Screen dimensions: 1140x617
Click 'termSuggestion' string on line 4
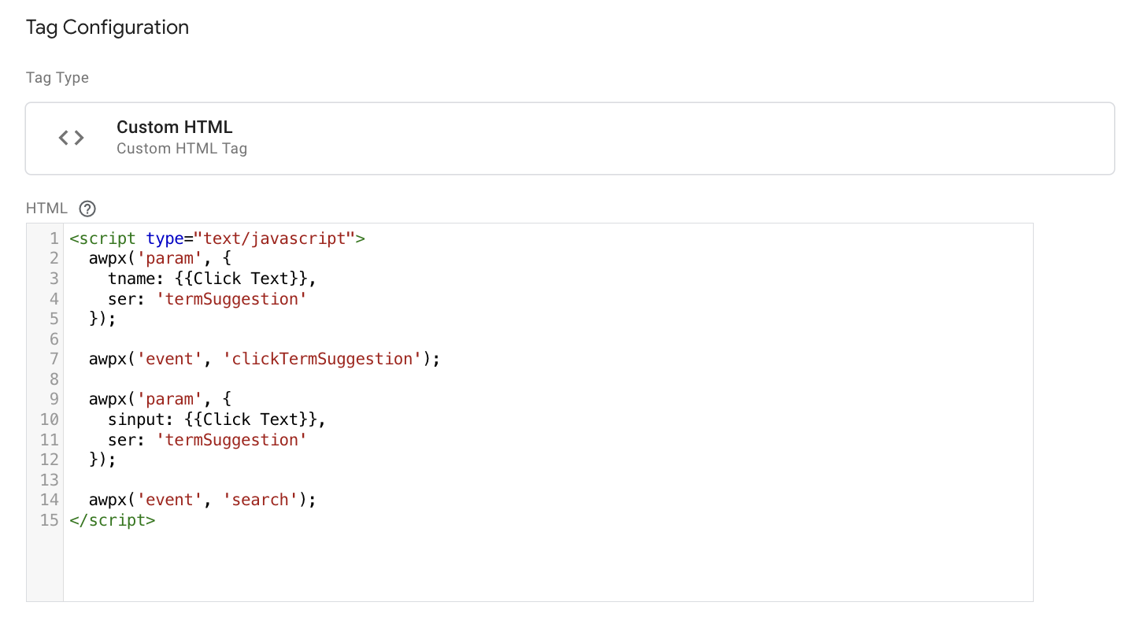[231, 299]
